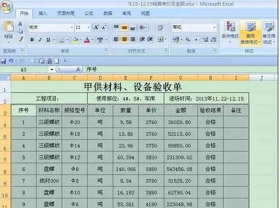Increase font size with the large A
This screenshot has width=280, height=208.
tap(96, 27)
